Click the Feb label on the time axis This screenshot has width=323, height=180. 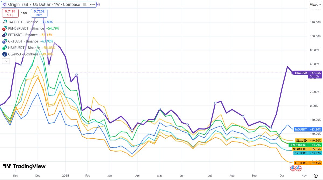point(87,175)
